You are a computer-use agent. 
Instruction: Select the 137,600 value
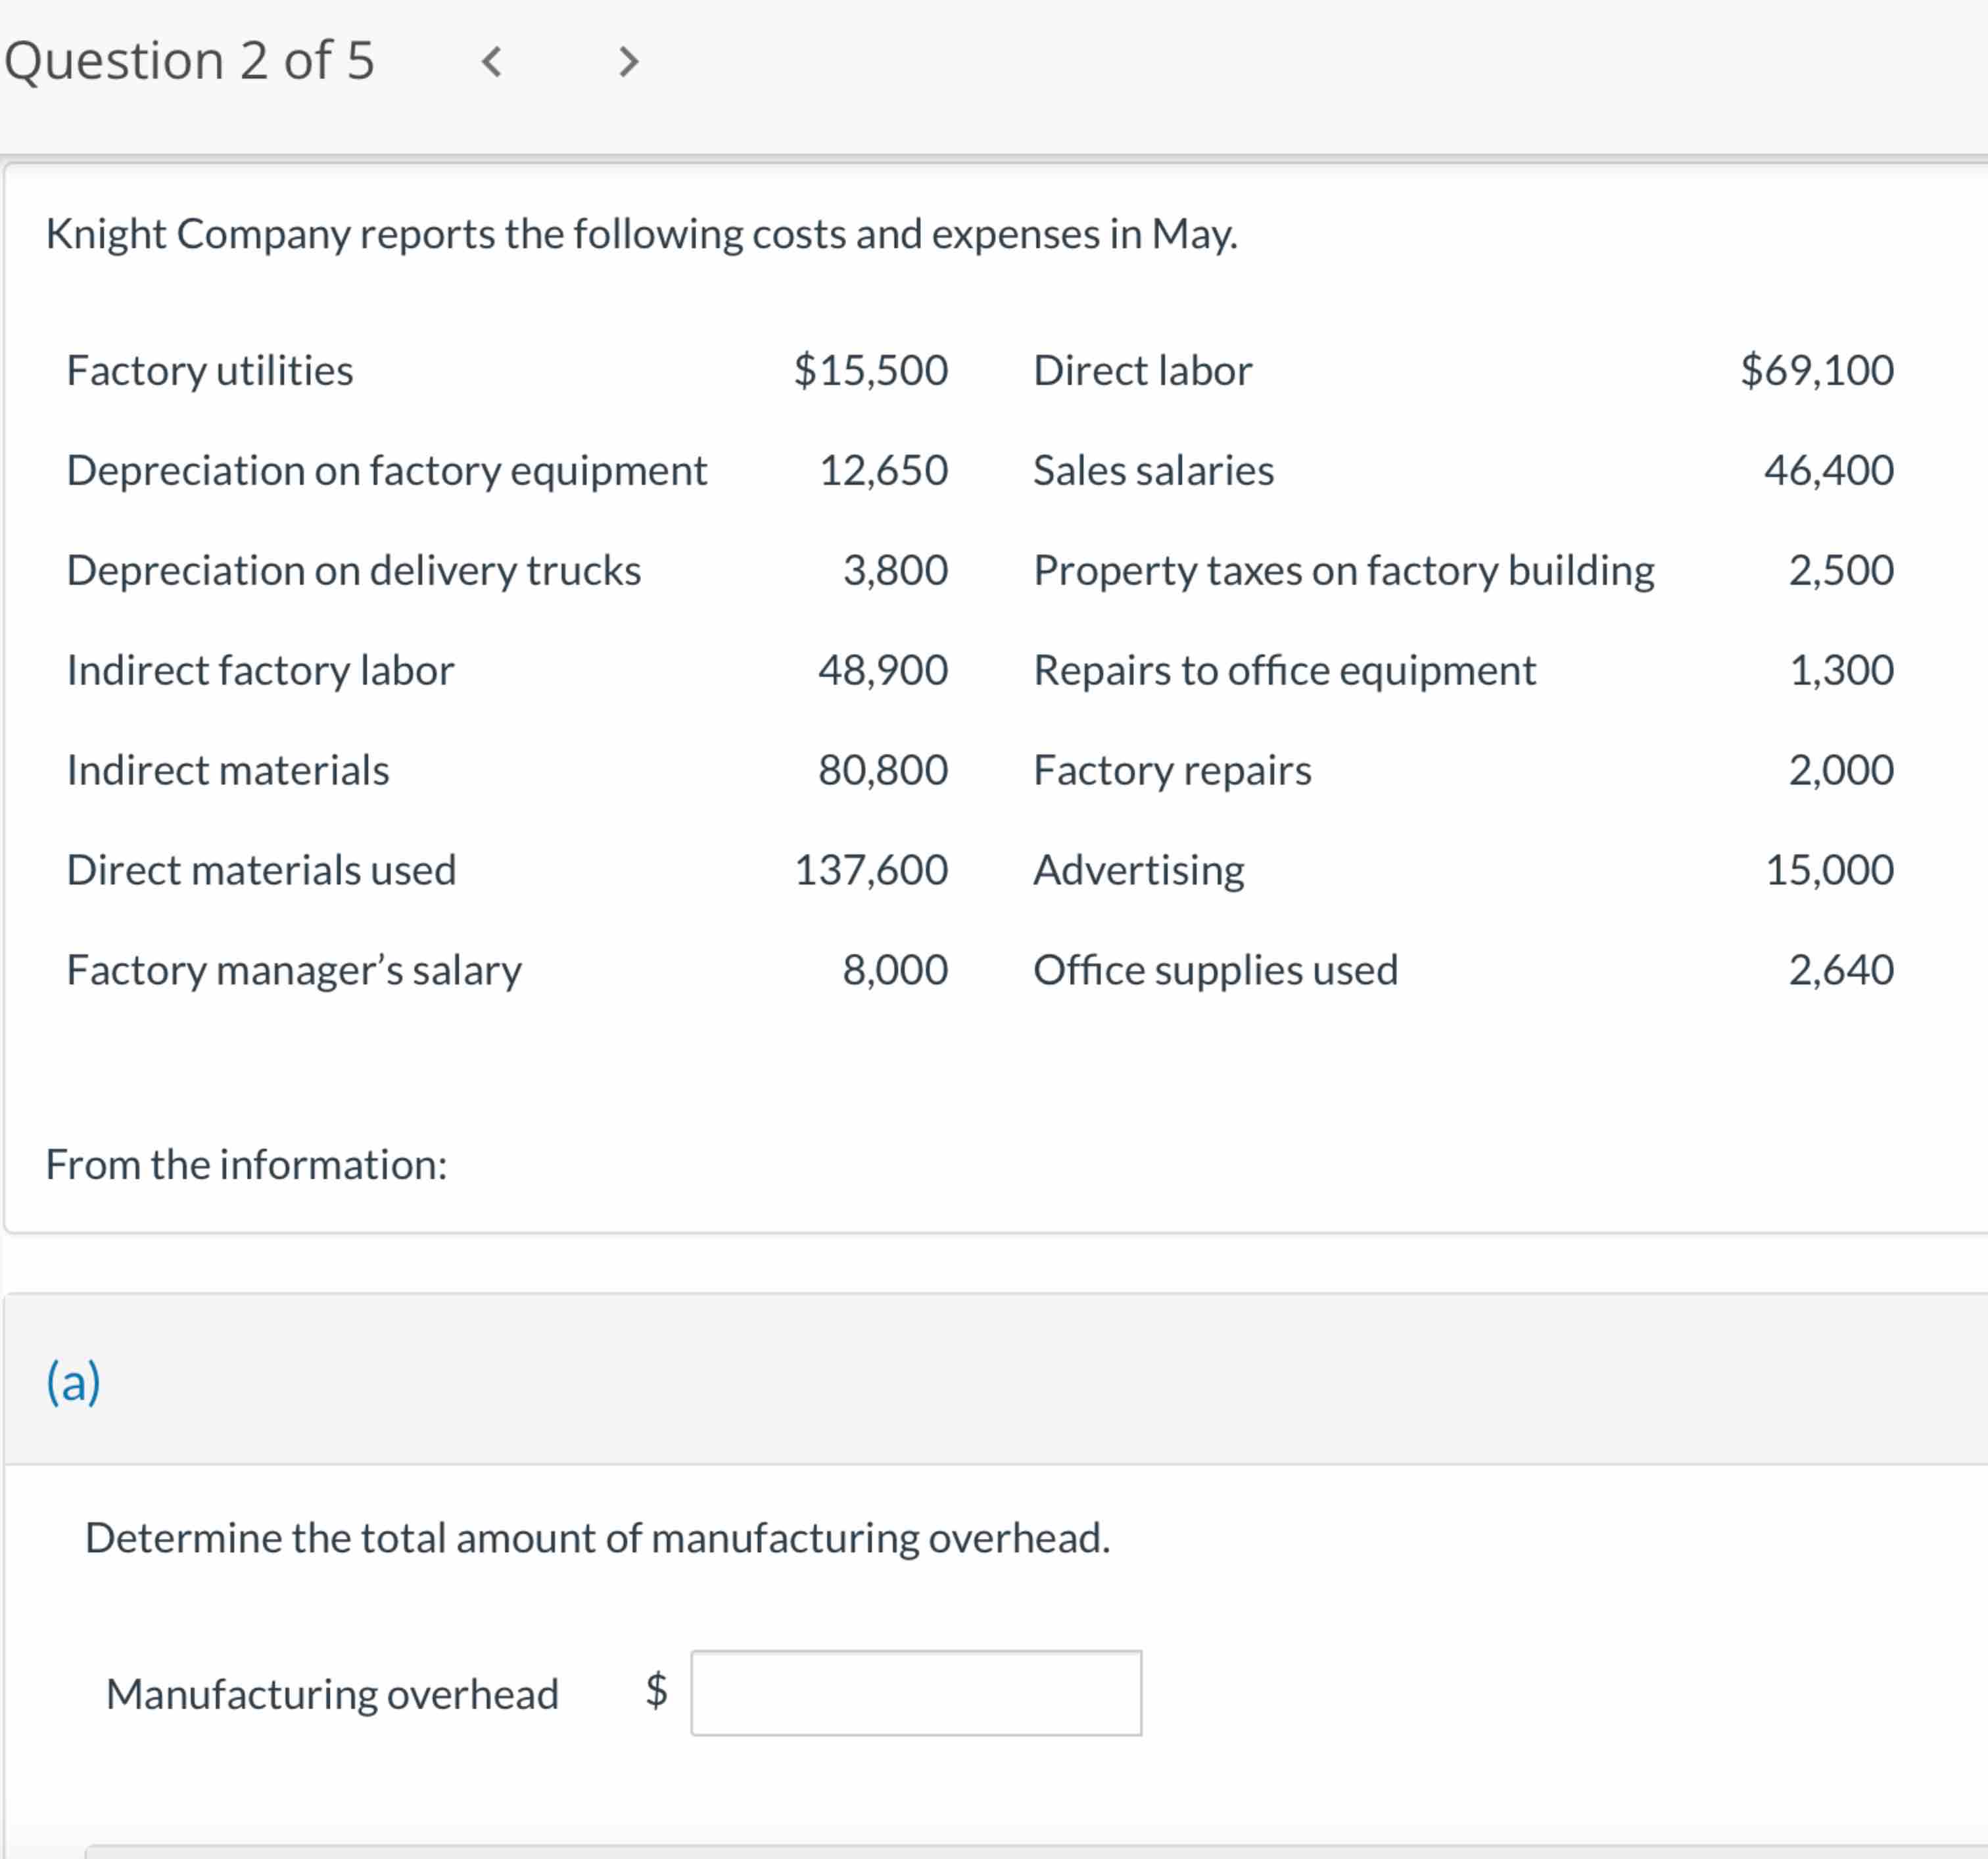pyautogui.click(x=871, y=870)
